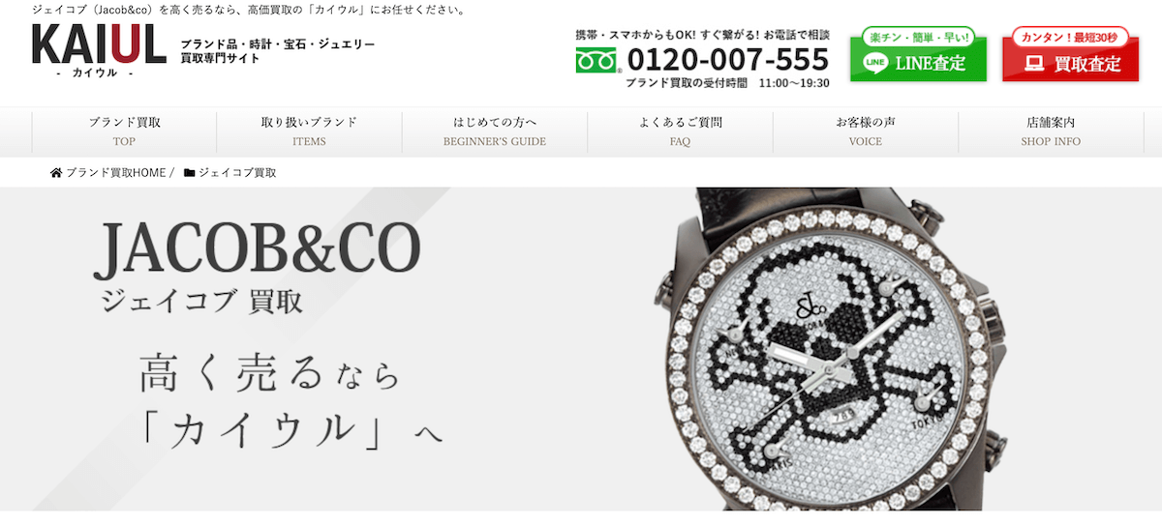Screen dimensions: 1162x524
Task: Open よくあるご質問 FAQ menu item
Action: tap(680, 131)
